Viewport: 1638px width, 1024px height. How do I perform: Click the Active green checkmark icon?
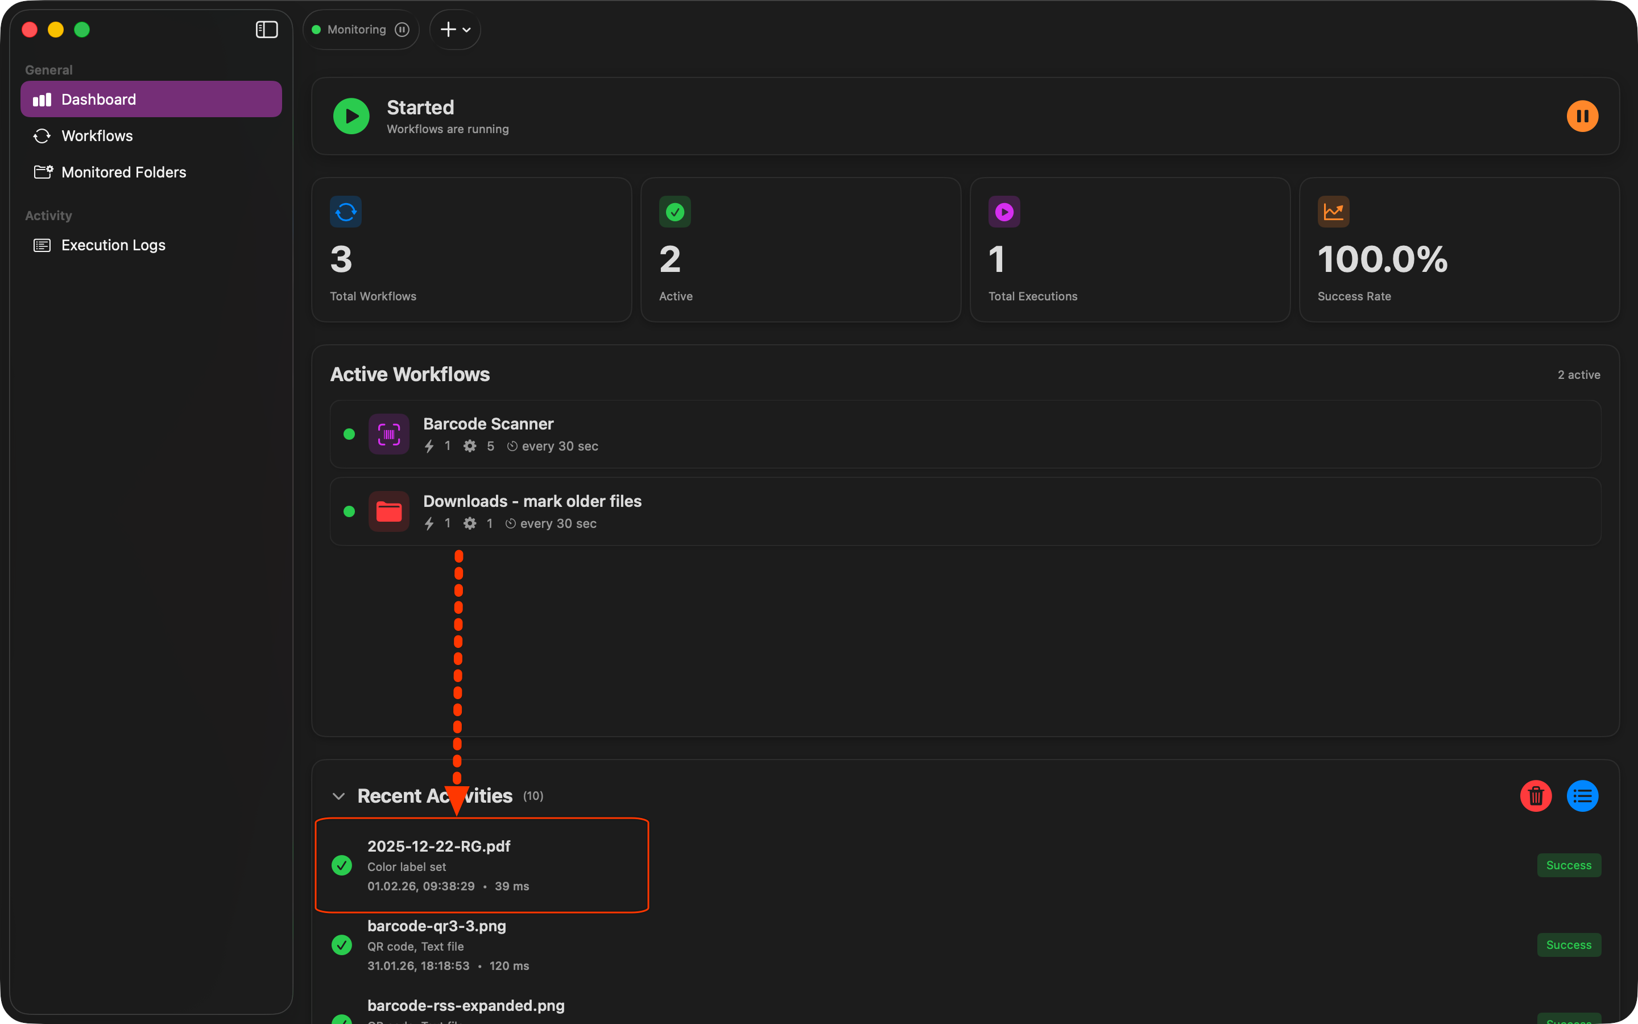pos(675,212)
